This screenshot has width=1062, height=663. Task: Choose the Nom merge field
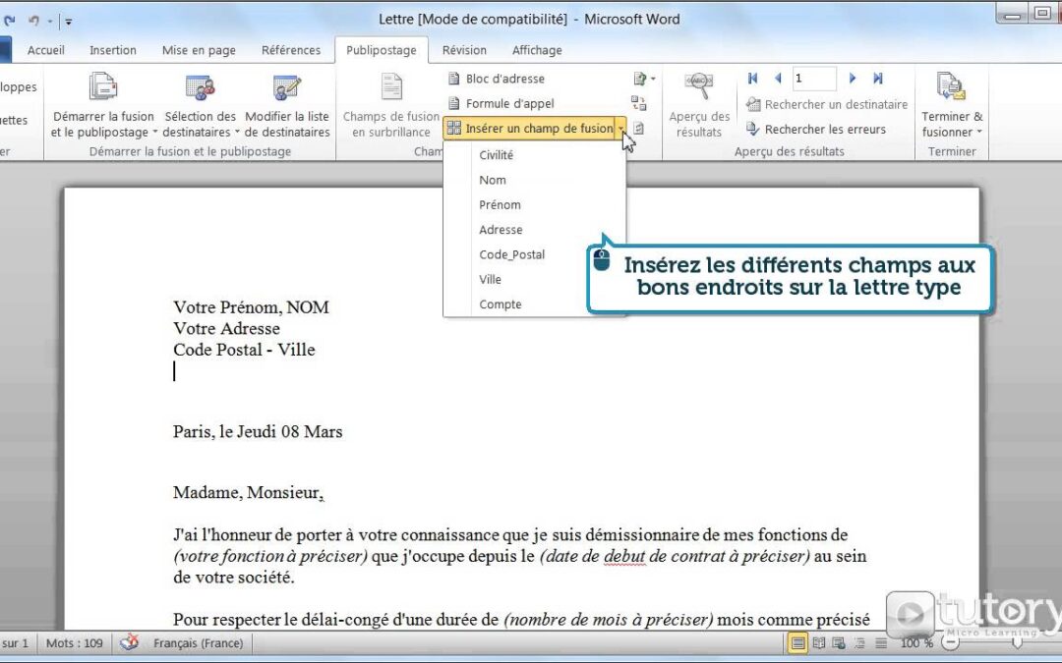coord(493,180)
